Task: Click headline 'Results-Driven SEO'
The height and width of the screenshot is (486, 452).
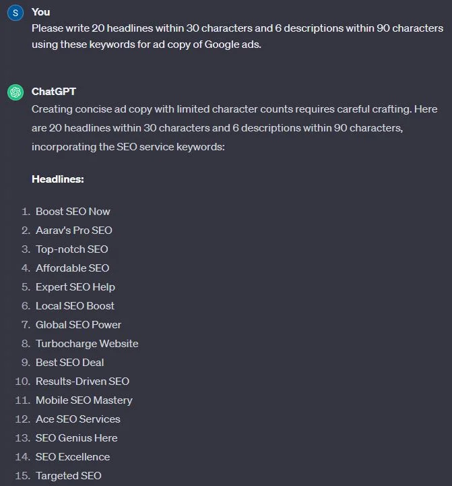Action: coord(82,382)
